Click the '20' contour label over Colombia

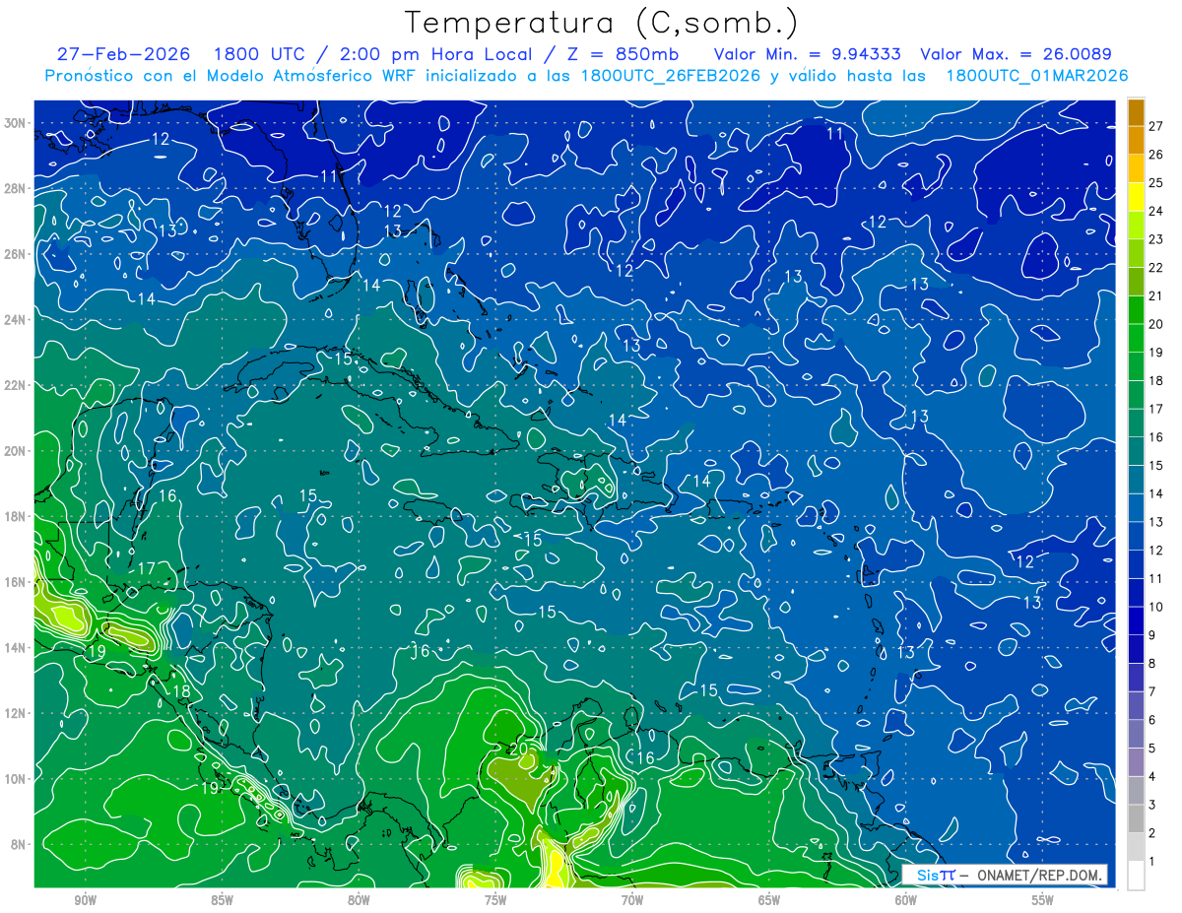click(519, 749)
